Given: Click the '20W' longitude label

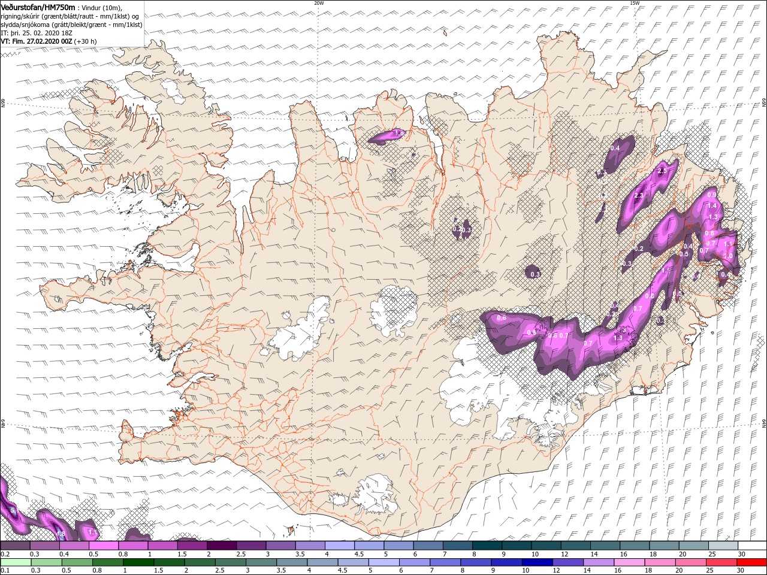Looking at the screenshot, I should point(319,3).
